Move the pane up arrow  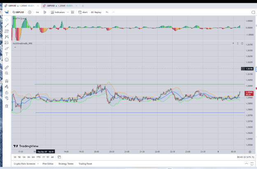[x=233, y=43]
